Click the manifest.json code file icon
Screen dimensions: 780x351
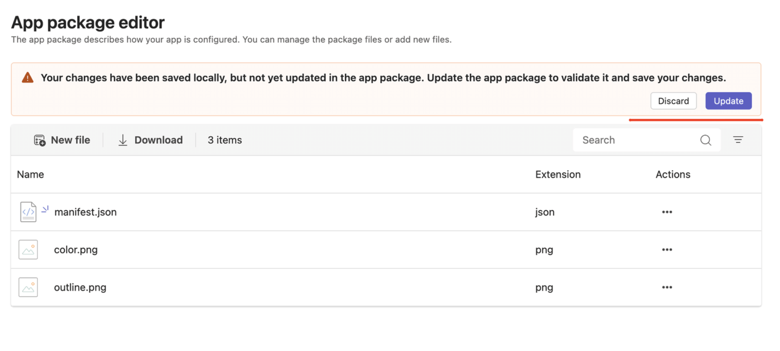click(x=28, y=212)
